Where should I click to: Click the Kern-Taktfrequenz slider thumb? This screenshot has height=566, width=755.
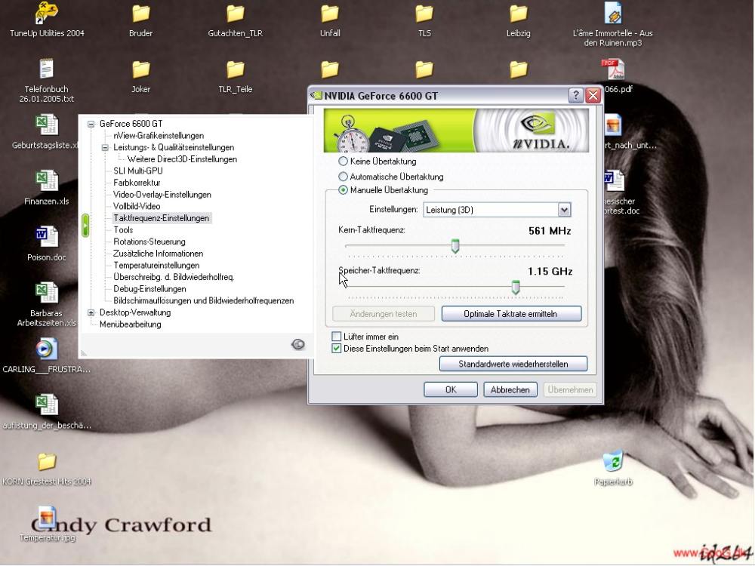(455, 246)
